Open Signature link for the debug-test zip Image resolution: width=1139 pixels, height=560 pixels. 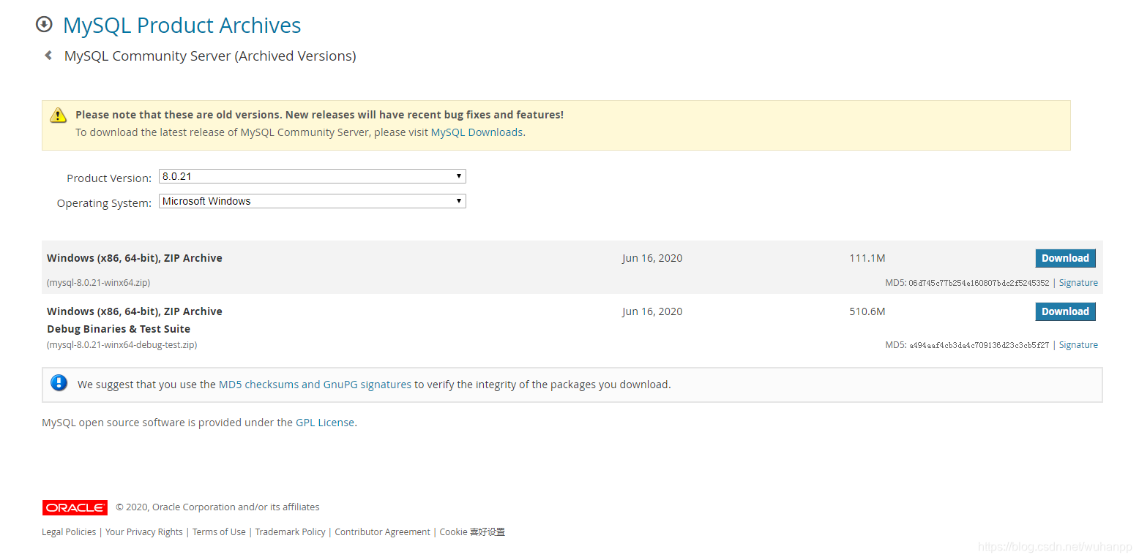click(1078, 345)
